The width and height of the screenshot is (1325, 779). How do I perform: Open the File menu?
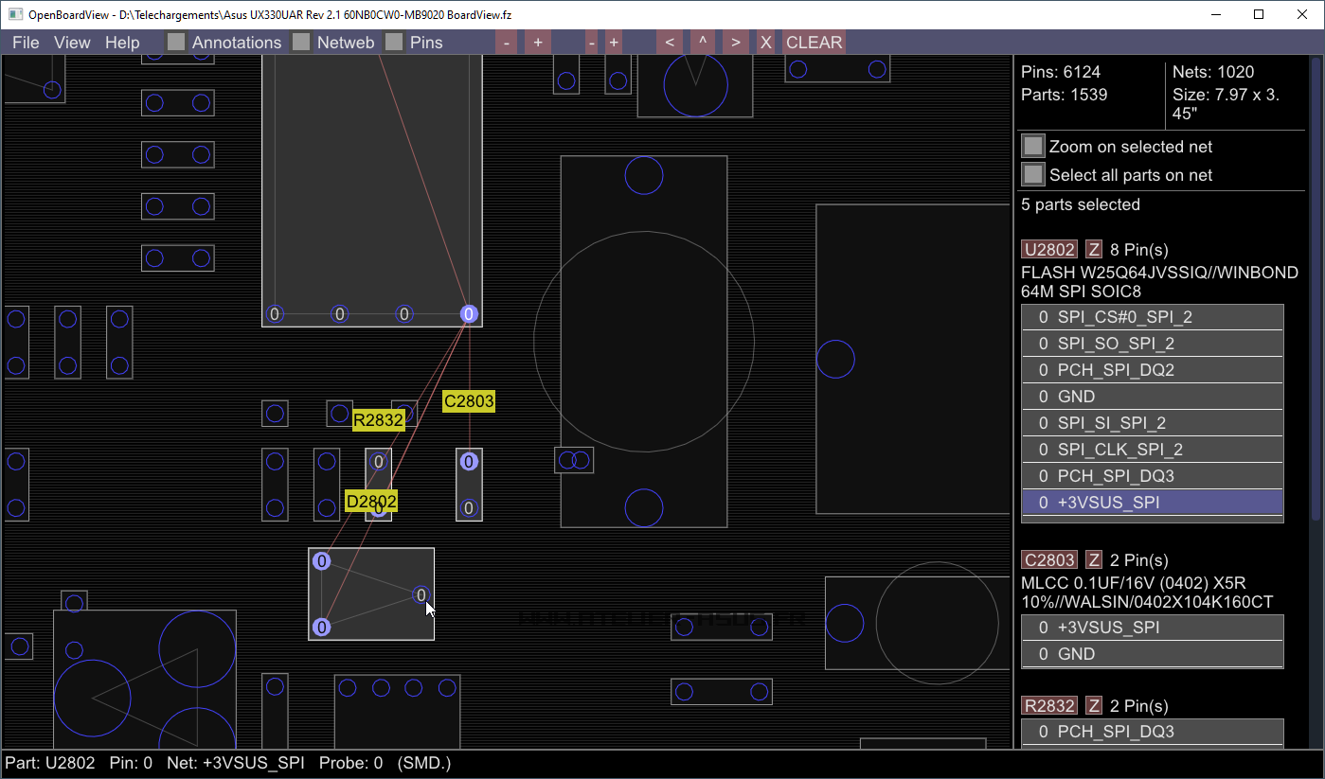click(x=26, y=43)
